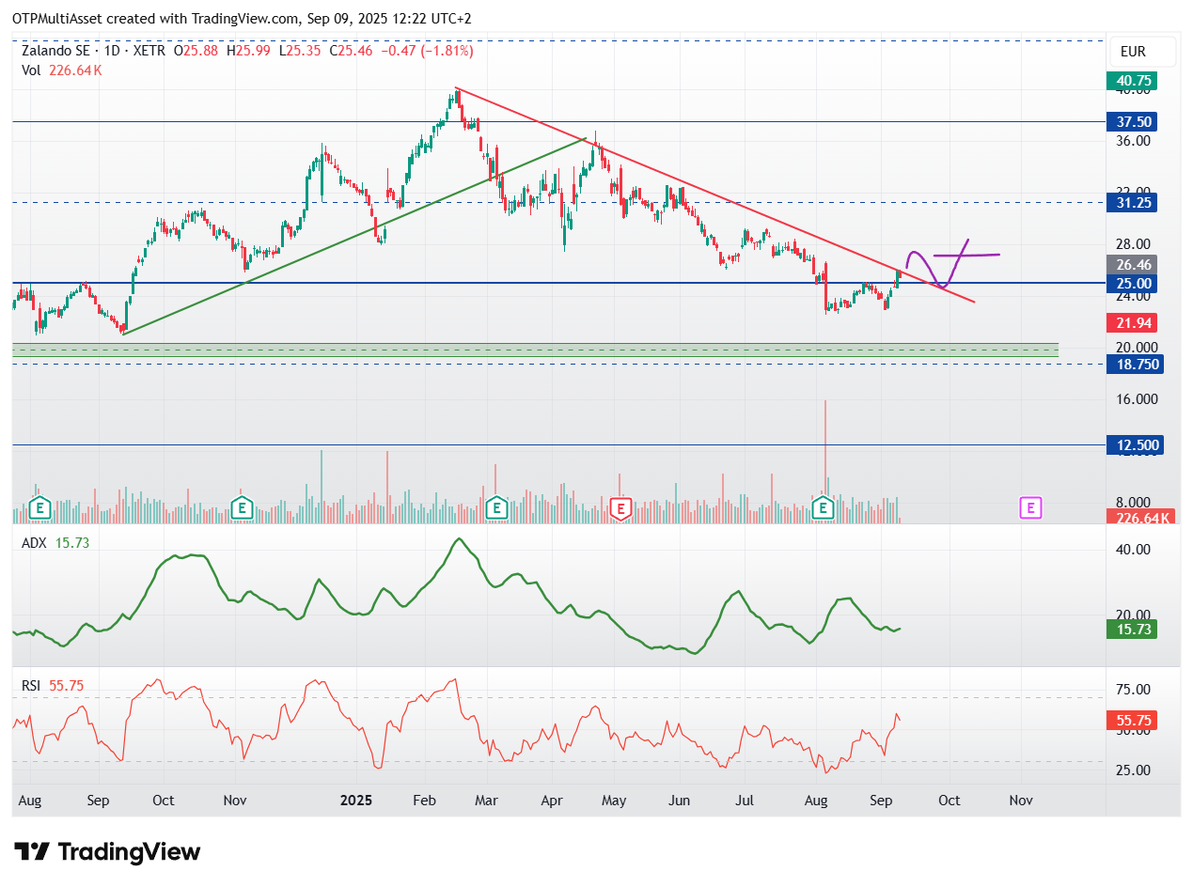Click the 75.00 value on RSI axis
Screen dimensions: 1193x887
1132,690
